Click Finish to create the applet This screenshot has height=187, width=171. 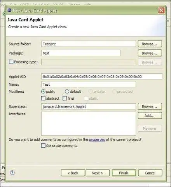pos(124,173)
